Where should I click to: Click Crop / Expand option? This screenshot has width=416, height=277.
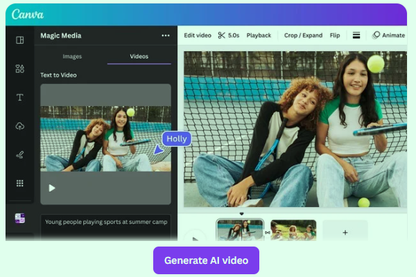tap(303, 35)
